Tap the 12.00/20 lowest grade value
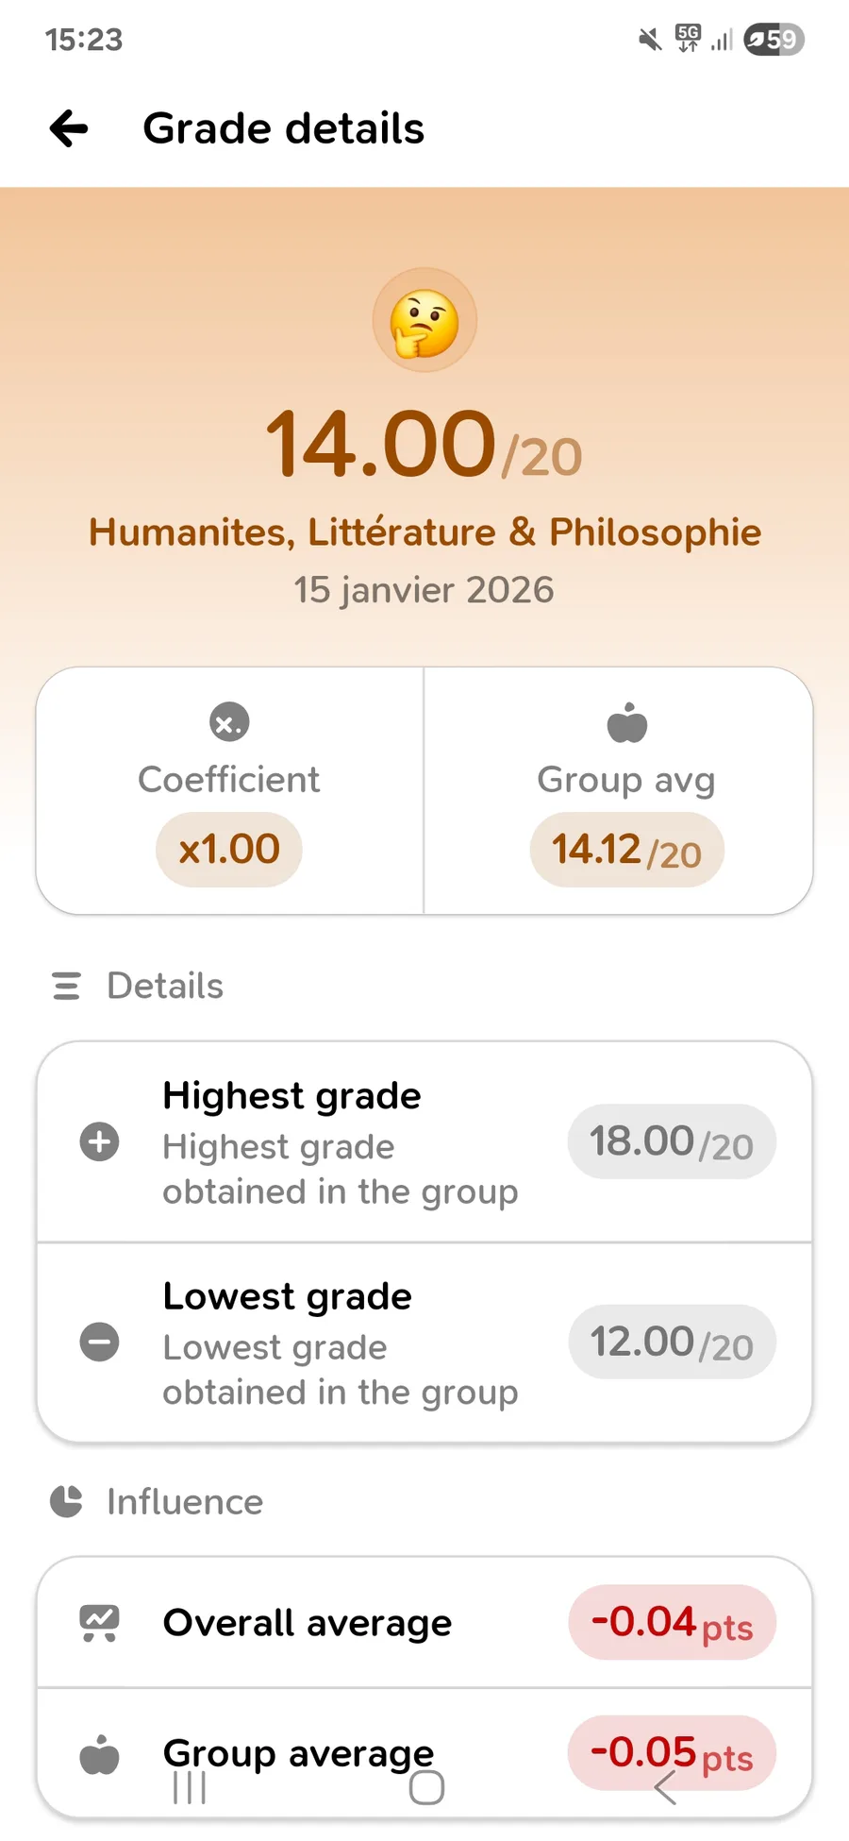This screenshot has height=1841, width=849. click(672, 1343)
